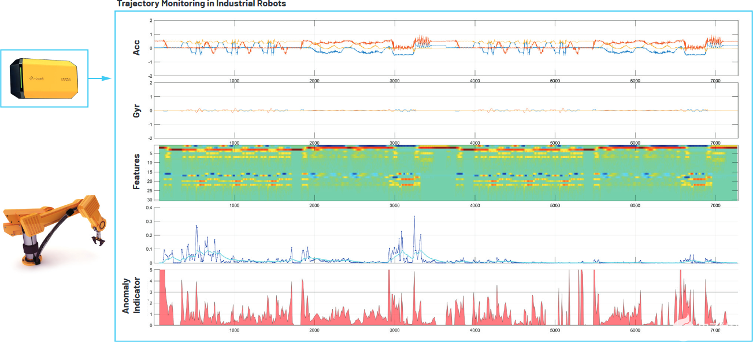Click the "Features" axis label
This screenshot has height=342, width=753.
coord(136,171)
